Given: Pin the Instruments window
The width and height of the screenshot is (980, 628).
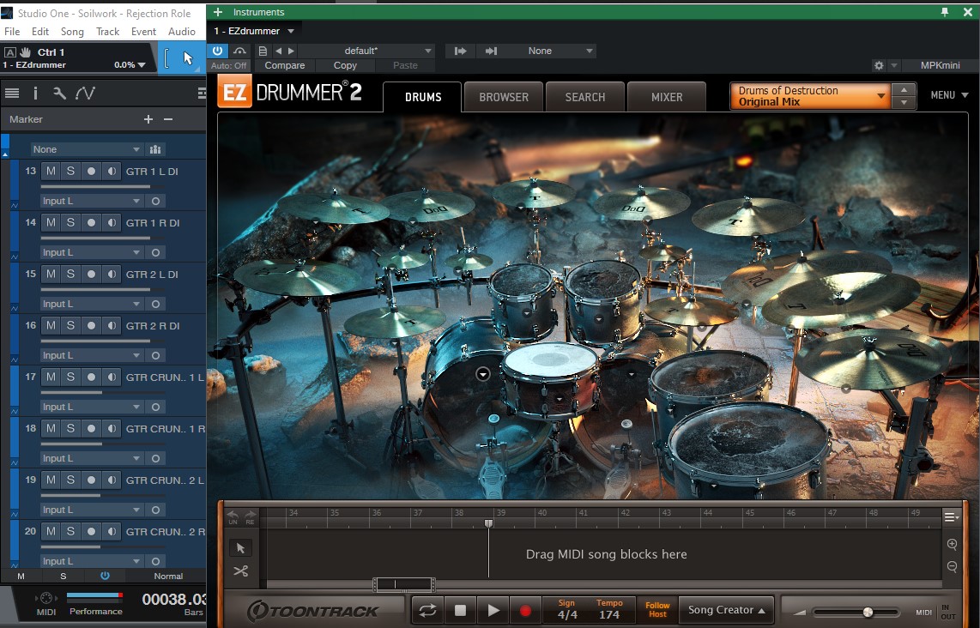Looking at the screenshot, I should [944, 12].
